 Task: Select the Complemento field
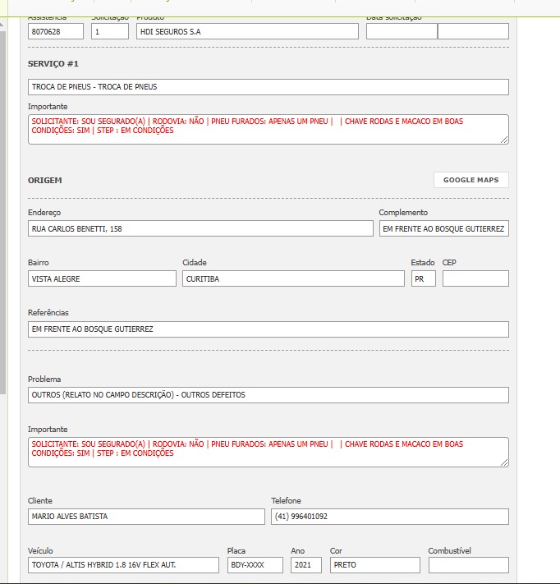tap(443, 228)
